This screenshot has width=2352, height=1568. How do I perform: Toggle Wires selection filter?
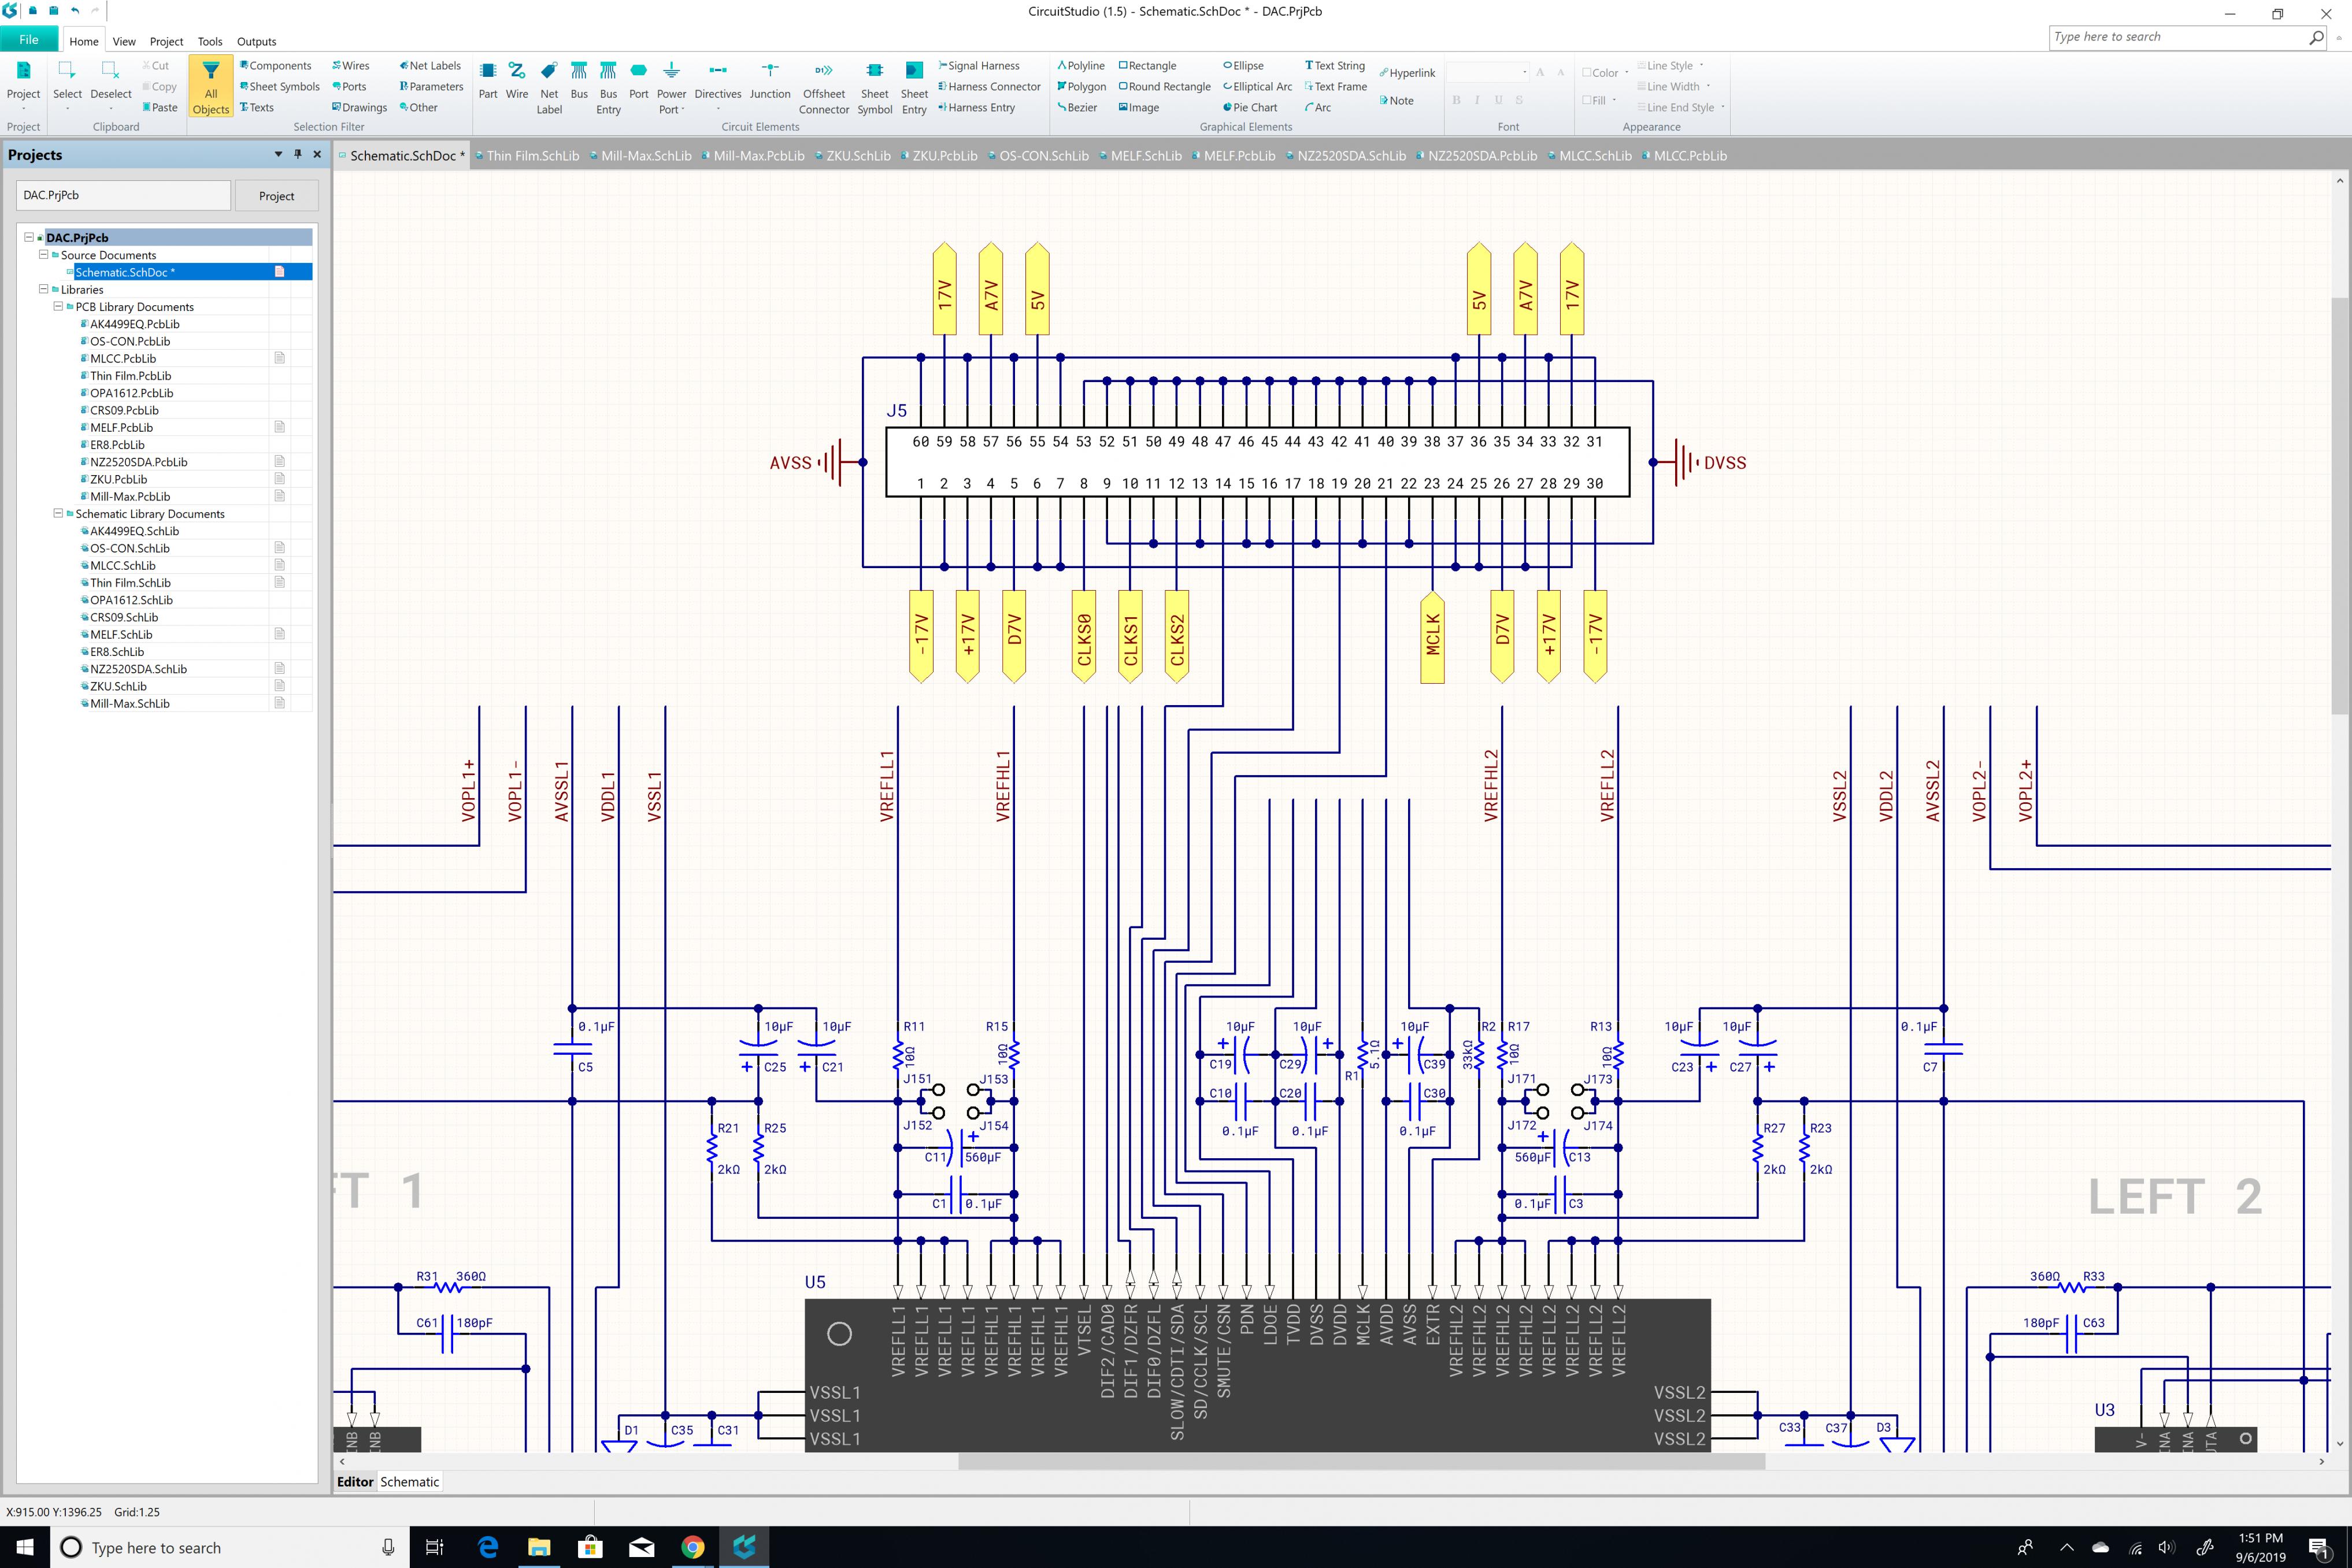click(x=351, y=66)
